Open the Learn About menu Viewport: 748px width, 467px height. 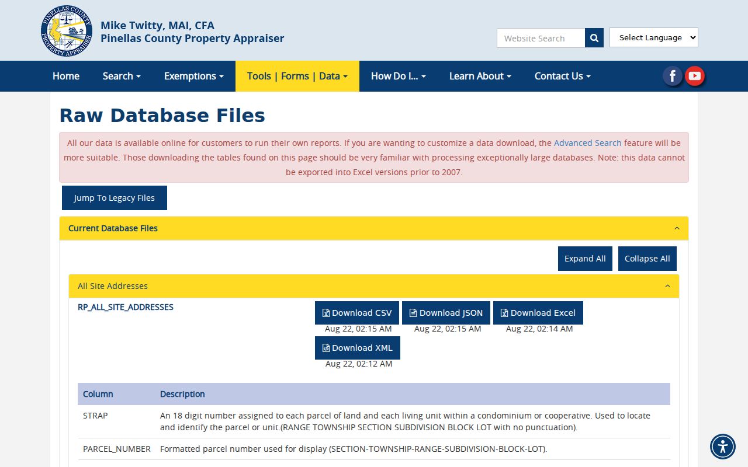point(480,76)
